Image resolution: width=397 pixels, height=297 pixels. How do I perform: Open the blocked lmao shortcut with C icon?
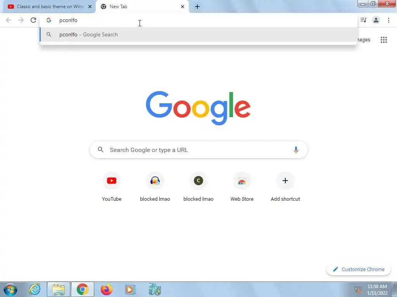[x=198, y=187]
